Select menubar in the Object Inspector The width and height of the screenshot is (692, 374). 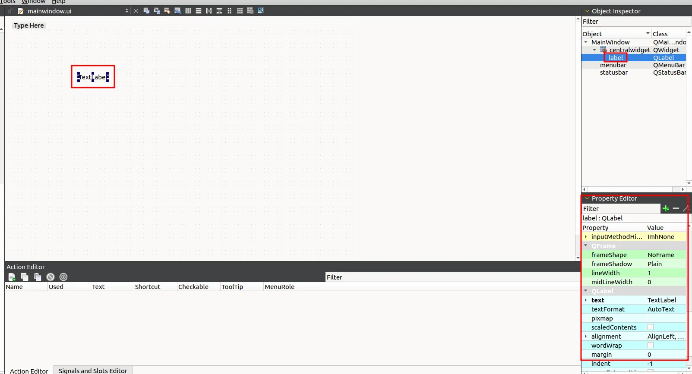pyautogui.click(x=613, y=65)
